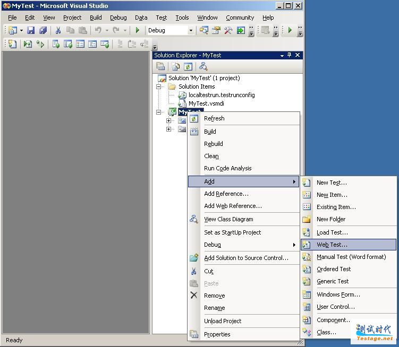399x347 pixels.
Task: Open the Debug configuration dropdown
Action: pyautogui.click(x=191, y=31)
